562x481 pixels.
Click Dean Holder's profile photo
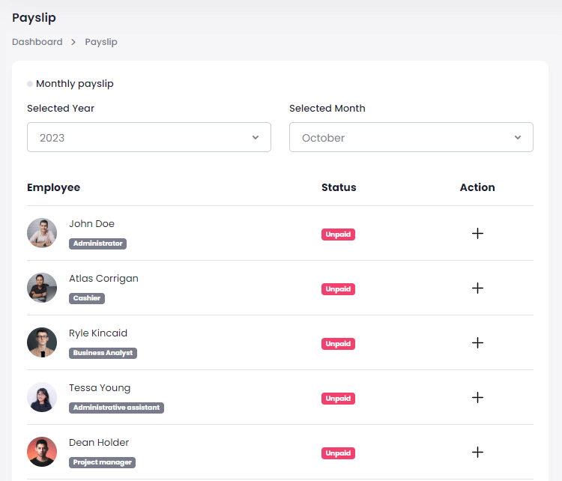[42, 452]
